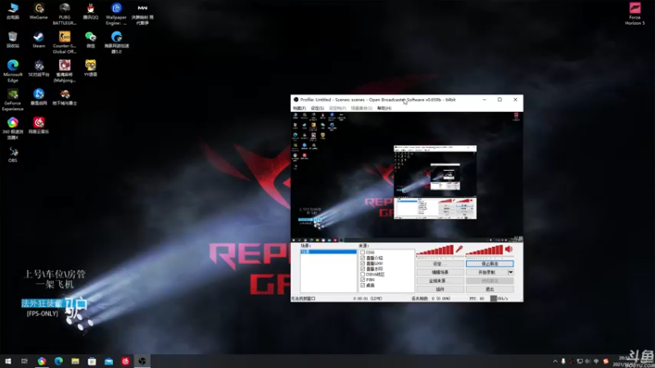Select the MW Call of Duty desktop icon
Image resolution: width=655 pixels, height=368 pixels.
pyautogui.click(x=142, y=14)
